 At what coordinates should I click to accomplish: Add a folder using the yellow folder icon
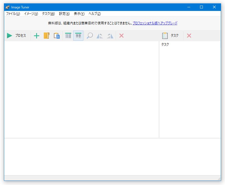tap(47, 36)
